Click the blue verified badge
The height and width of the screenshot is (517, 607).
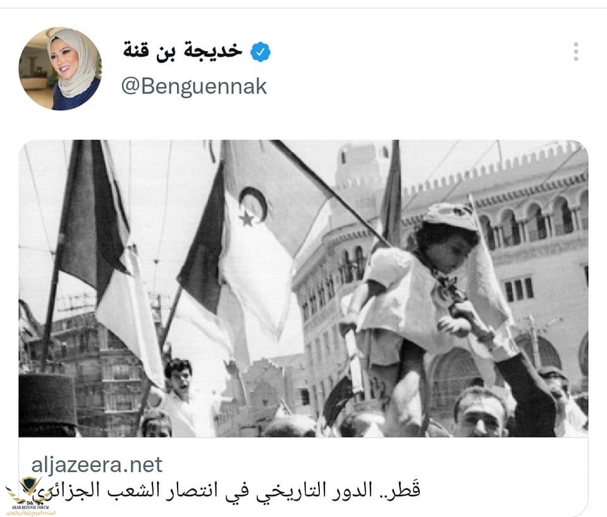pos(261,52)
